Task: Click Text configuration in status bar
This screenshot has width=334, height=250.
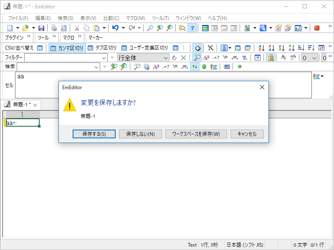Action: [192, 245]
